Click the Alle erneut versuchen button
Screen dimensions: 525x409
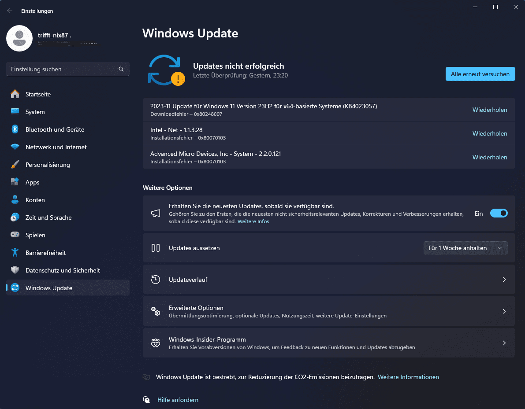[x=480, y=74]
